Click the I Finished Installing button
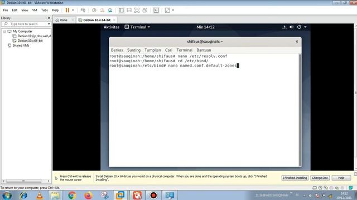This screenshot has width=357, height=200. [x=295, y=178]
